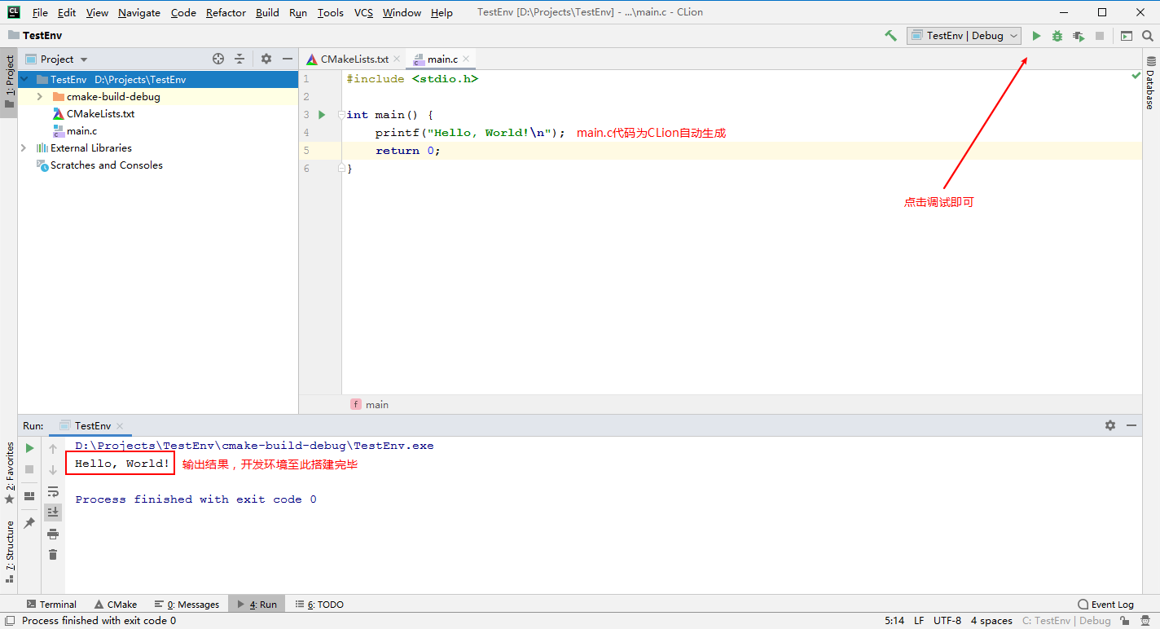Expand External Libraries in the Project tree
Screen dimensions: 1160x629
point(23,147)
